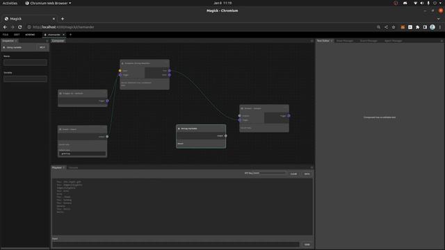Open the browser profile avatar

click(432, 27)
